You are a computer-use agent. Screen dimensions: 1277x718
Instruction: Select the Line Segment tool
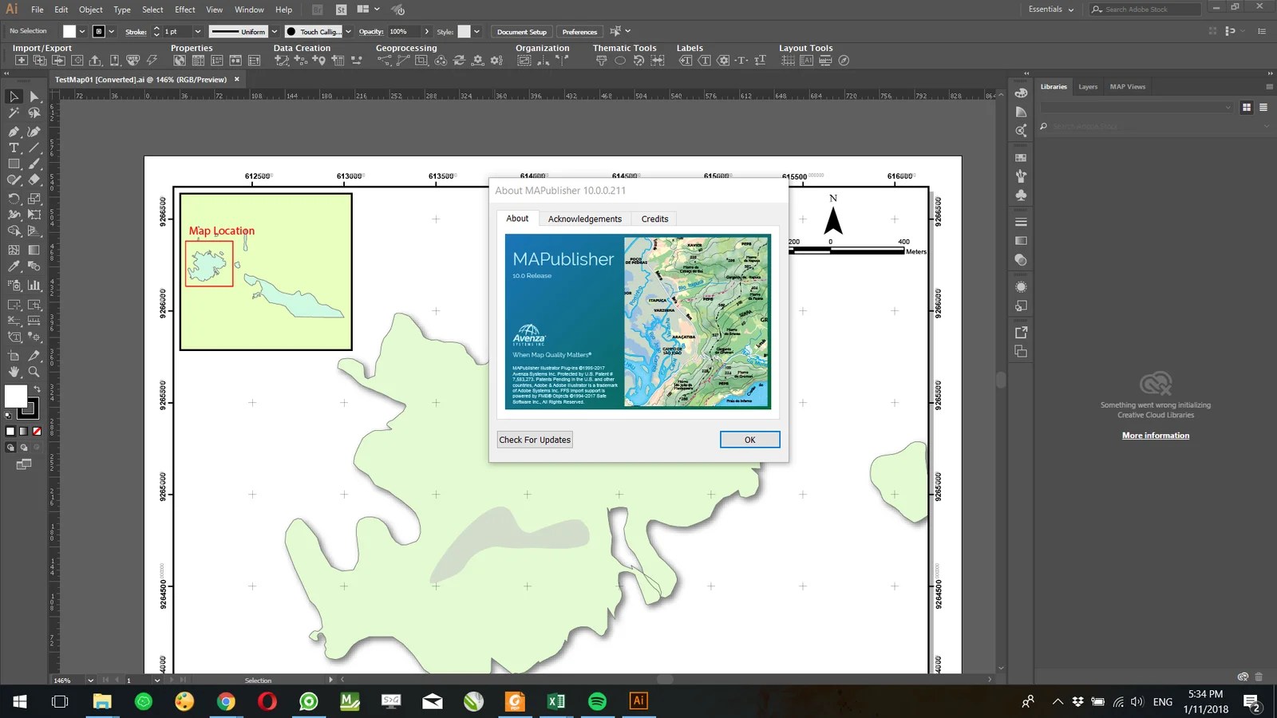click(34, 148)
